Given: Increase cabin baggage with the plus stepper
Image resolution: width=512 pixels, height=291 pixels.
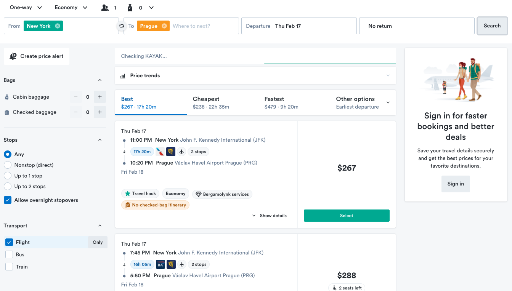Looking at the screenshot, I should click(100, 96).
